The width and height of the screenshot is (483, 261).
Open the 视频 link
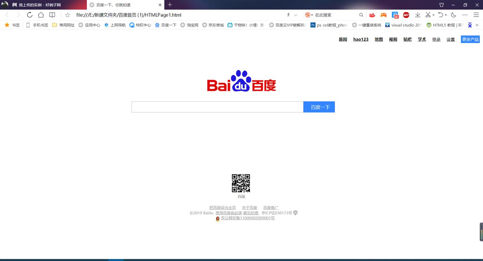[393, 39]
